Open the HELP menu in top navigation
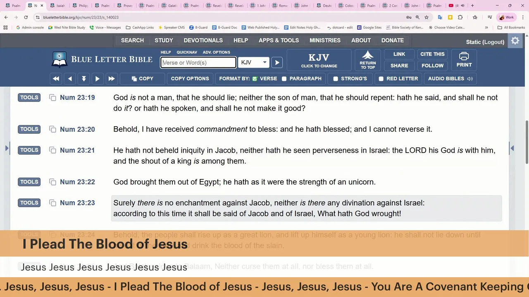Viewport: 529px width, 297px height. click(241, 40)
